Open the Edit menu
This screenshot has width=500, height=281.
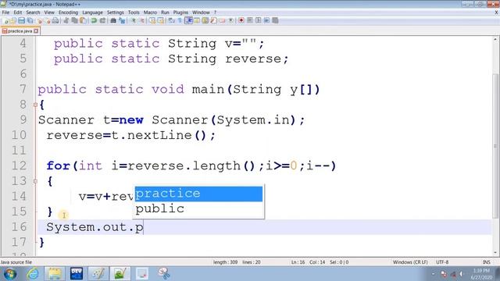[18, 12]
